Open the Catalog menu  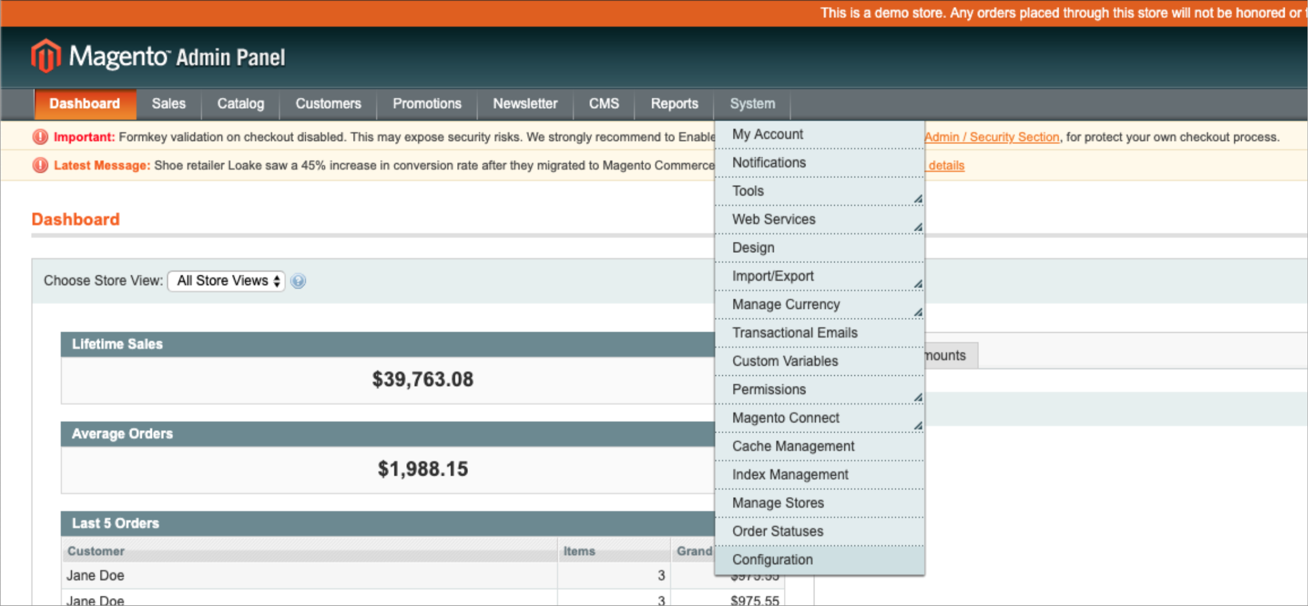241,104
